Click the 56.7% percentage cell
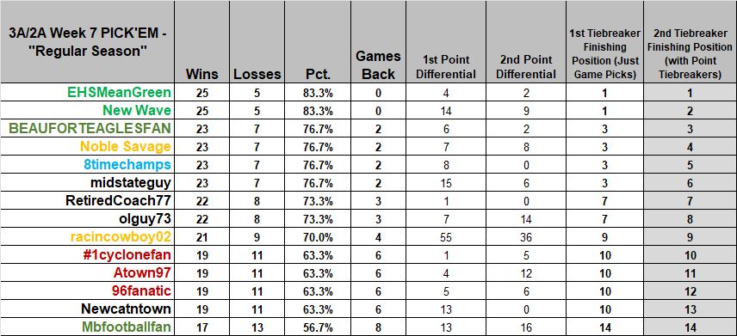 [318, 327]
